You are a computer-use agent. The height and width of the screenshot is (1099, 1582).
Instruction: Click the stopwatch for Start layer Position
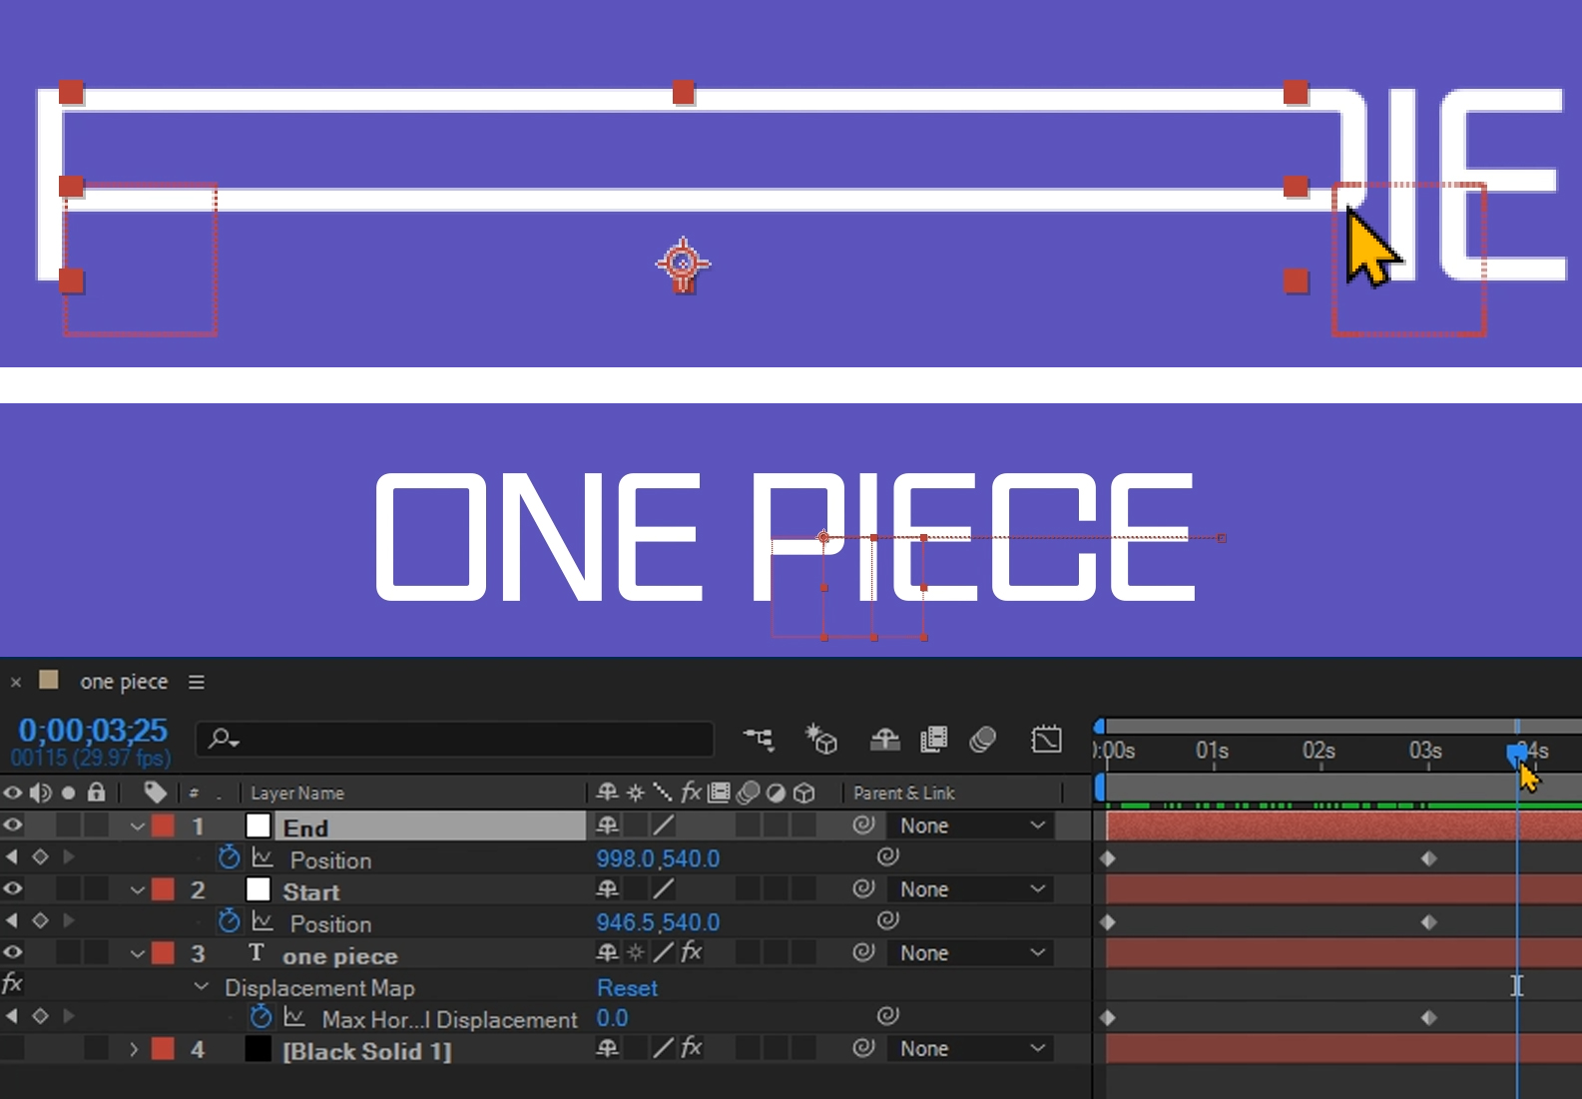coord(230,921)
